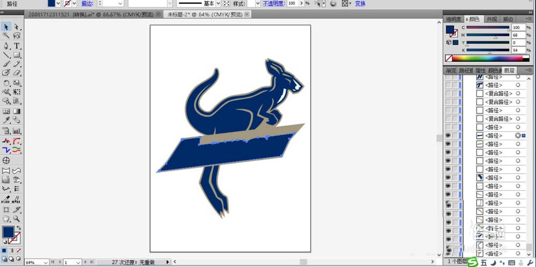Click the Recolor Artwork icon in control bar

click(x=333, y=3)
